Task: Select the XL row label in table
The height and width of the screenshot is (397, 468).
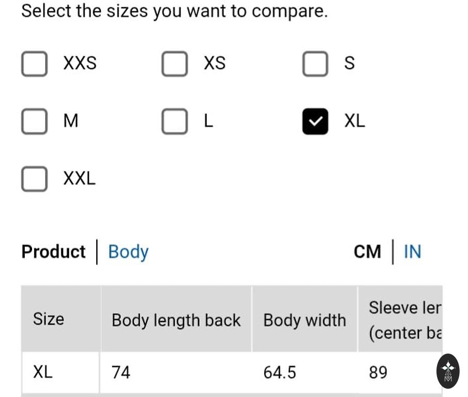Action: tap(43, 372)
